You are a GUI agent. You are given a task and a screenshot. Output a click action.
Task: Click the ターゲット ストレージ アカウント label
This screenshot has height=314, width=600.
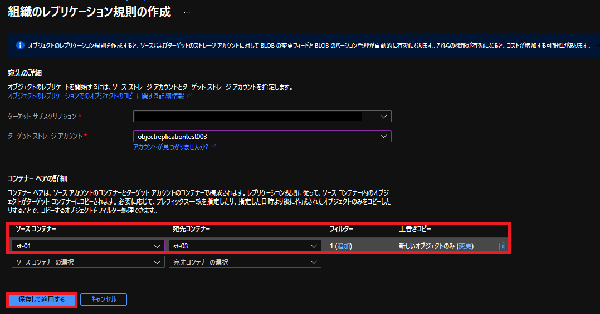[45, 136]
